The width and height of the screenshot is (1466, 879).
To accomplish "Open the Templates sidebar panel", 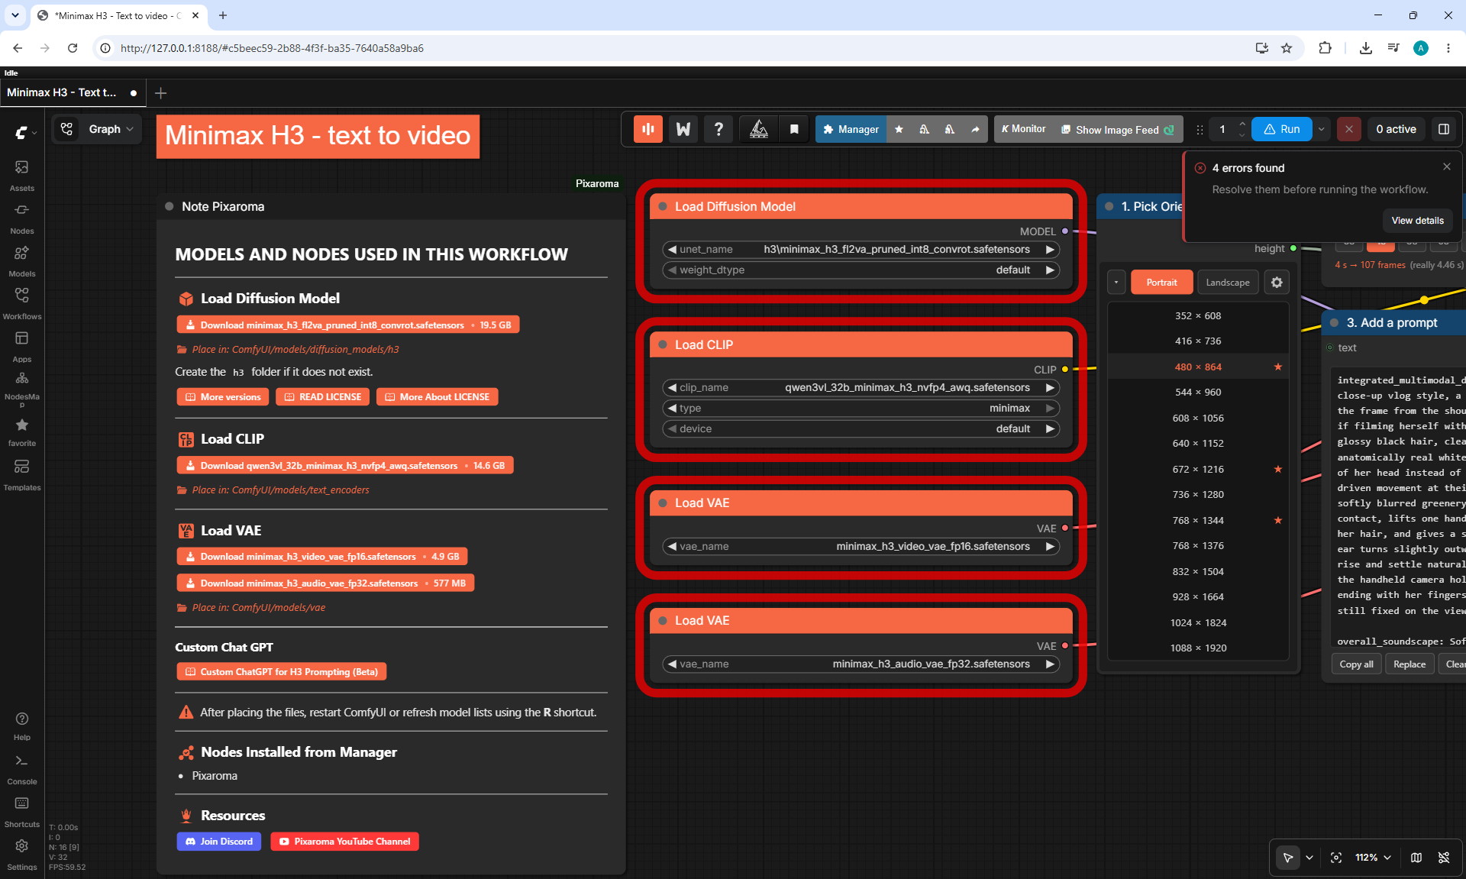I will coord(22,474).
